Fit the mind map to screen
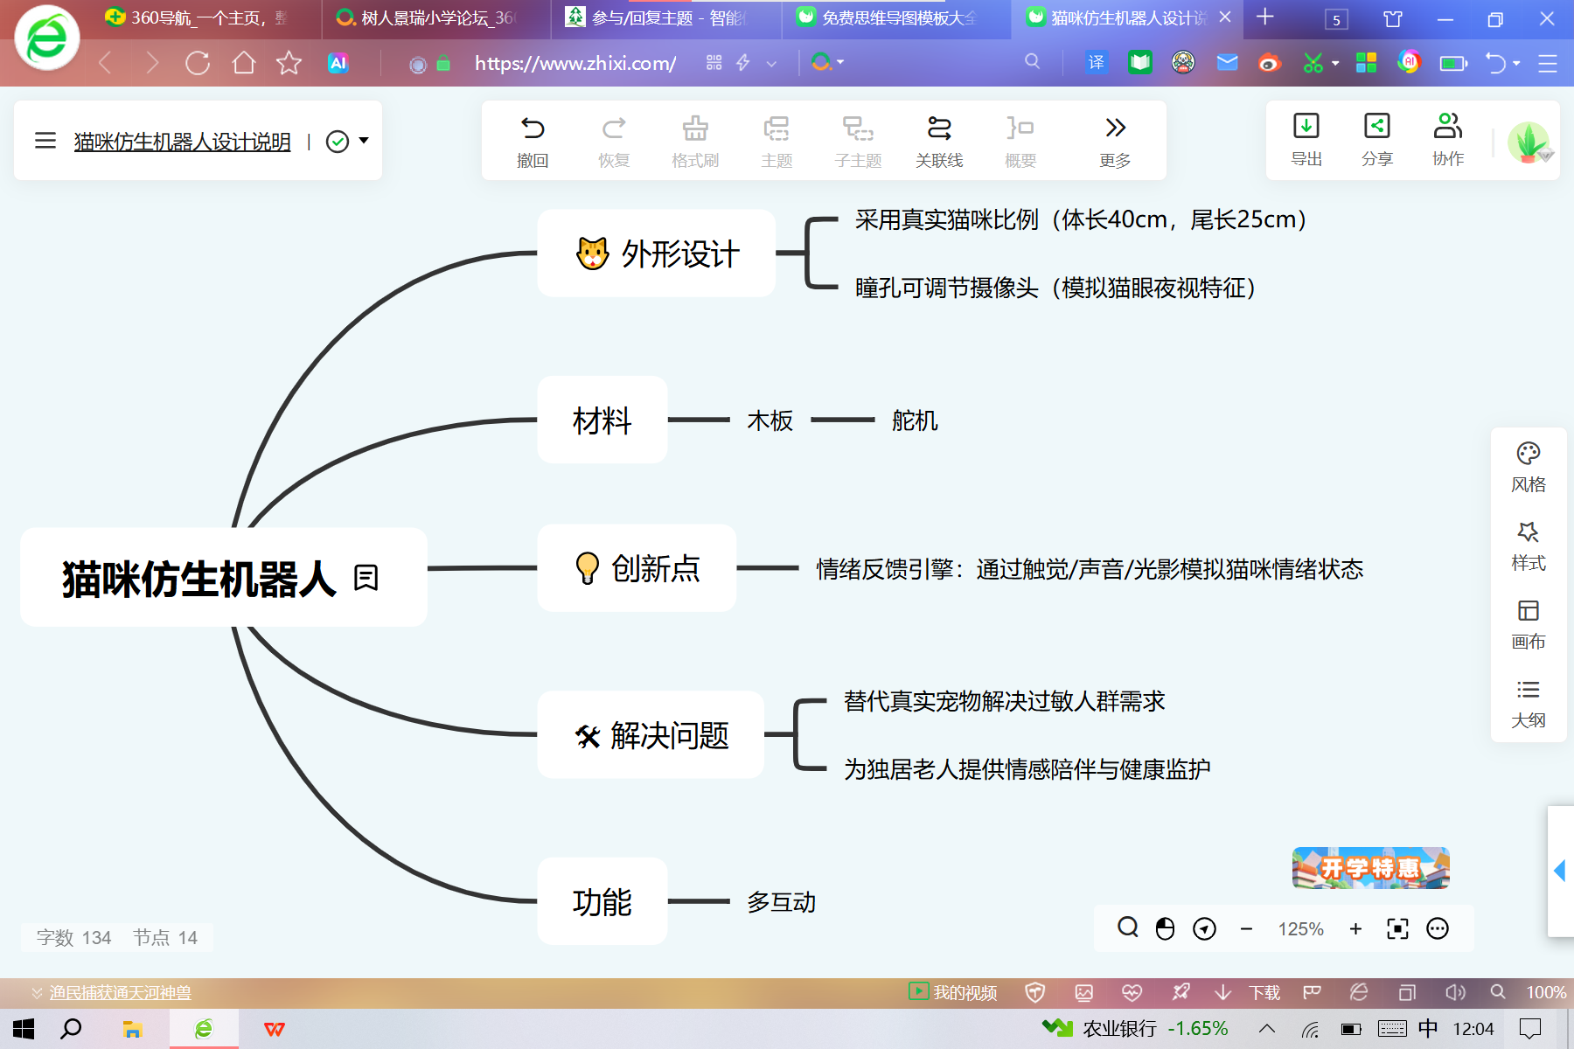The image size is (1574, 1049). [x=1397, y=928]
